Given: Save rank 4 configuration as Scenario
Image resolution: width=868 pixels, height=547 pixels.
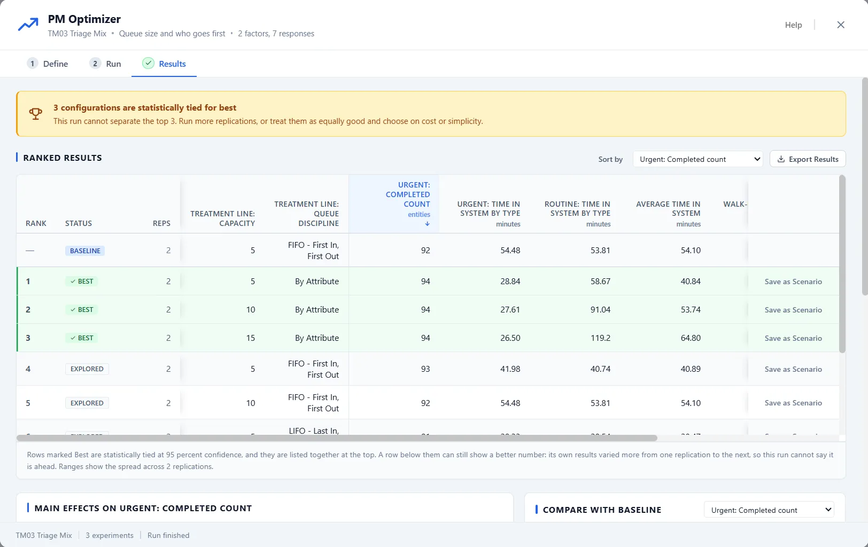Looking at the screenshot, I should (x=793, y=369).
